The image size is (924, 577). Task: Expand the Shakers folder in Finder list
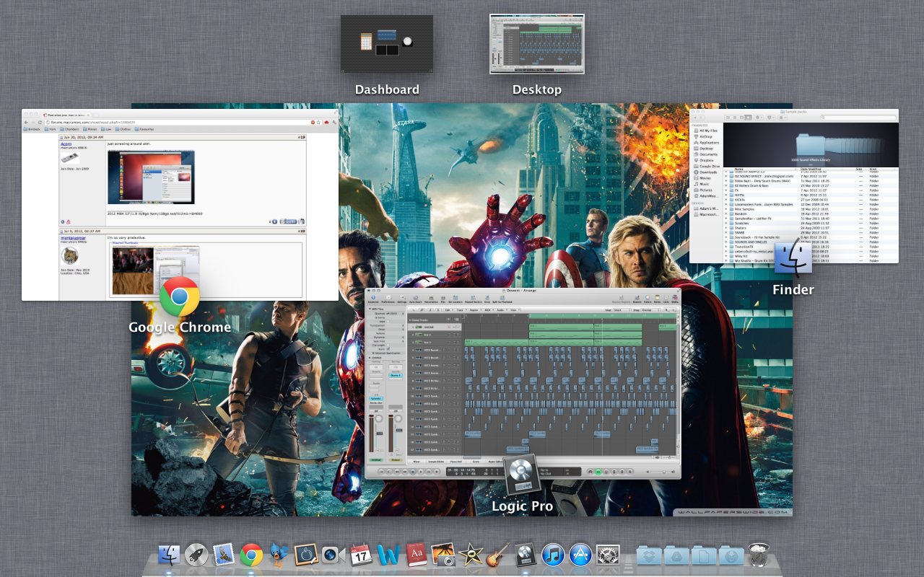726,228
